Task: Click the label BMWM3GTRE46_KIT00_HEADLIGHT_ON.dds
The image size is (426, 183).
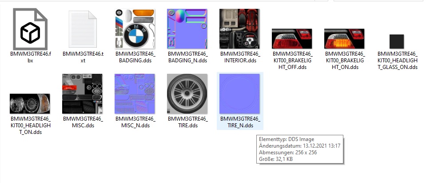Action: [30, 125]
